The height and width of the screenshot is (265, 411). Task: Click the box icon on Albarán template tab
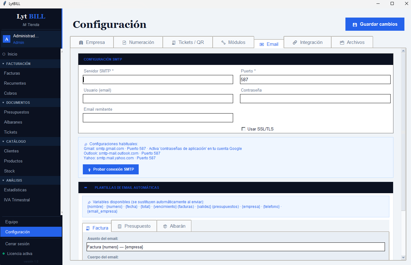tap(165, 226)
